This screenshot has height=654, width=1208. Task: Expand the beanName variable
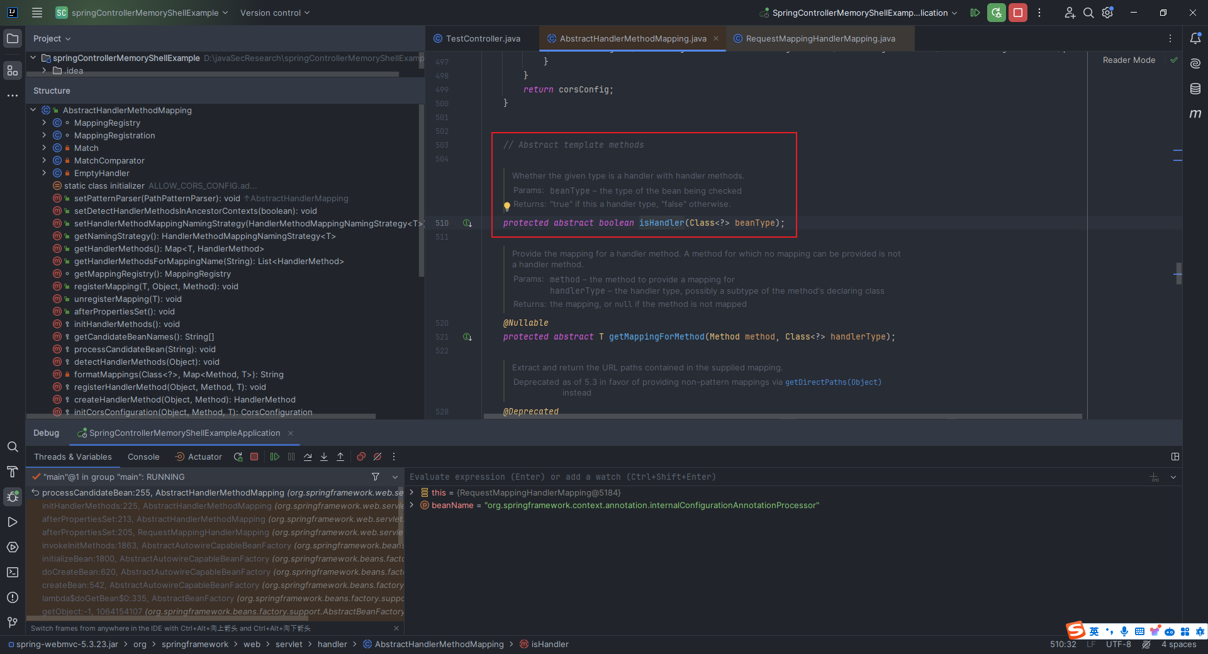411,505
